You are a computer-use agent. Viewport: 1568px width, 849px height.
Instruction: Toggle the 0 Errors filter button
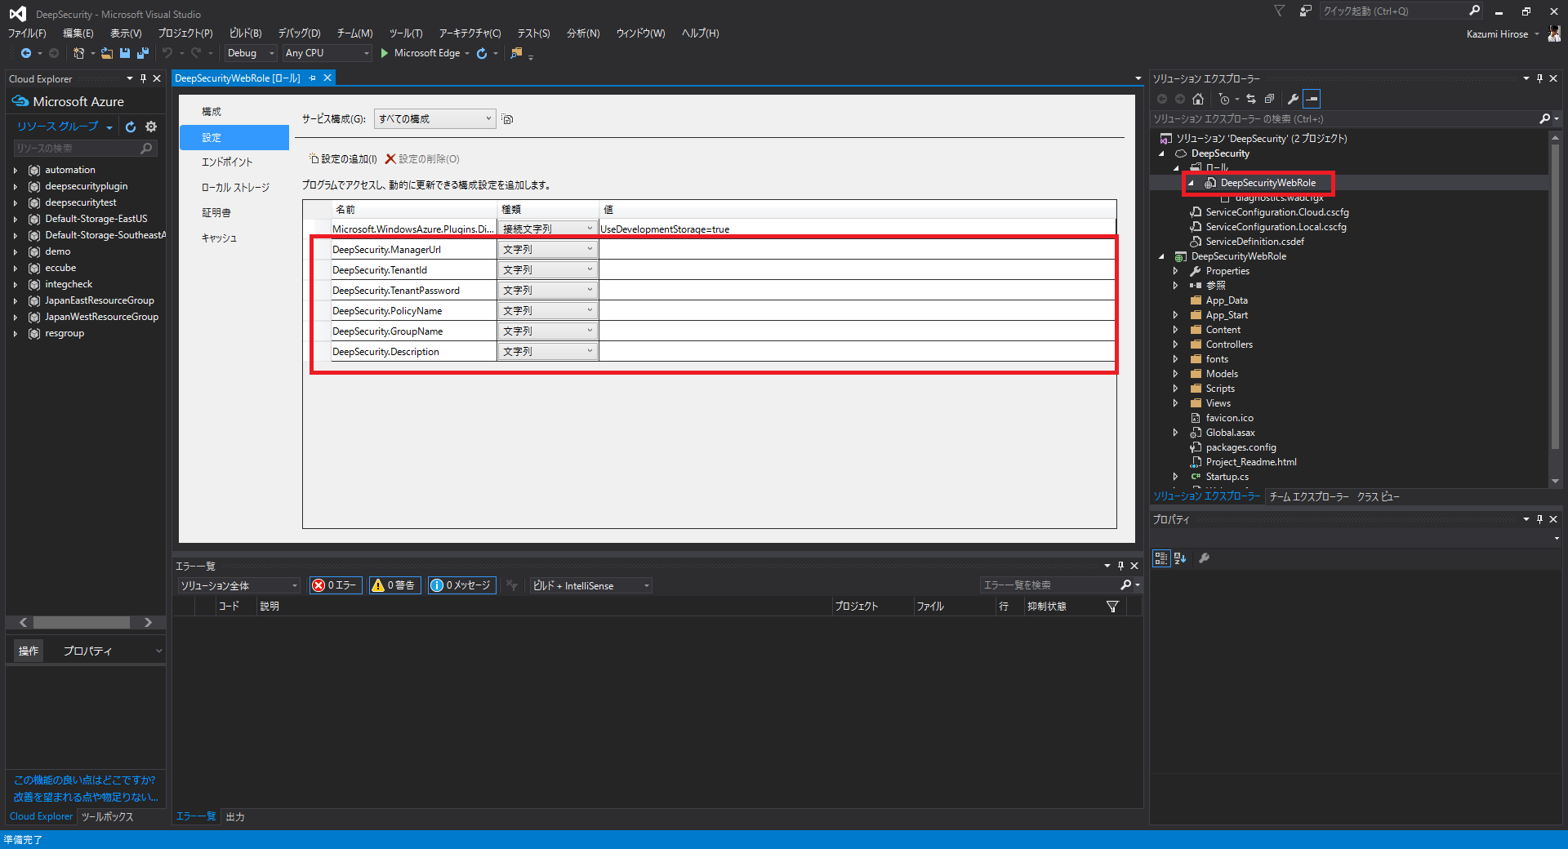(336, 585)
